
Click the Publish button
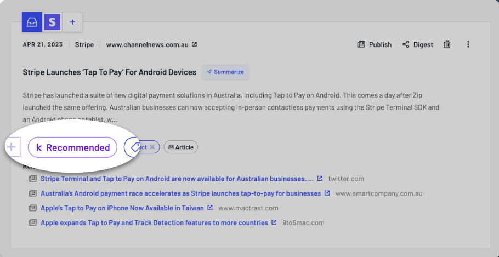pyautogui.click(x=374, y=44)
